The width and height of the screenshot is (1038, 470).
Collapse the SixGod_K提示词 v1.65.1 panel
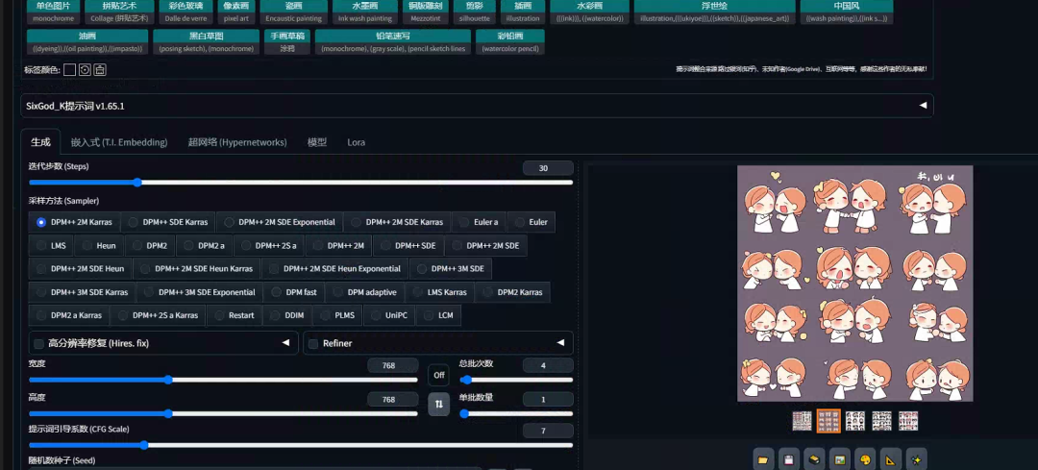coord(923,106)
